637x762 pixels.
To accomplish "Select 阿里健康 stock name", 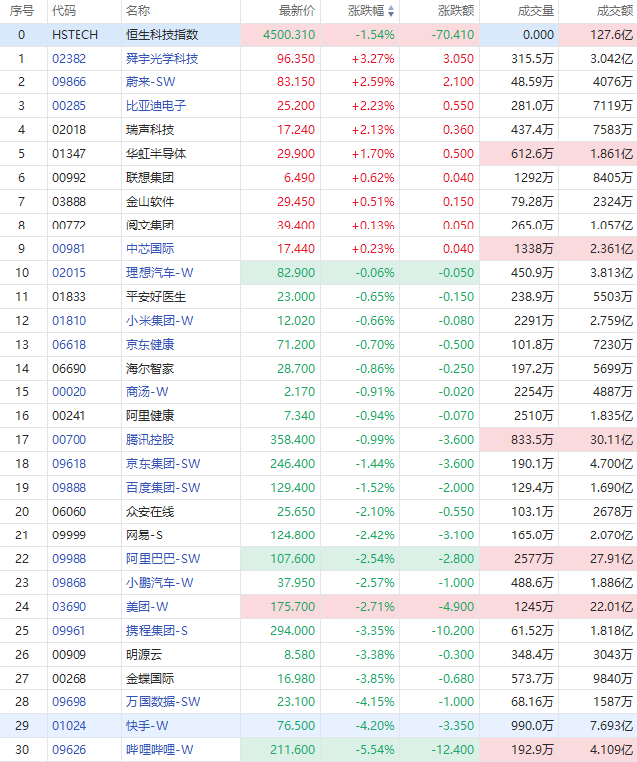I will [x=150, y=415].
